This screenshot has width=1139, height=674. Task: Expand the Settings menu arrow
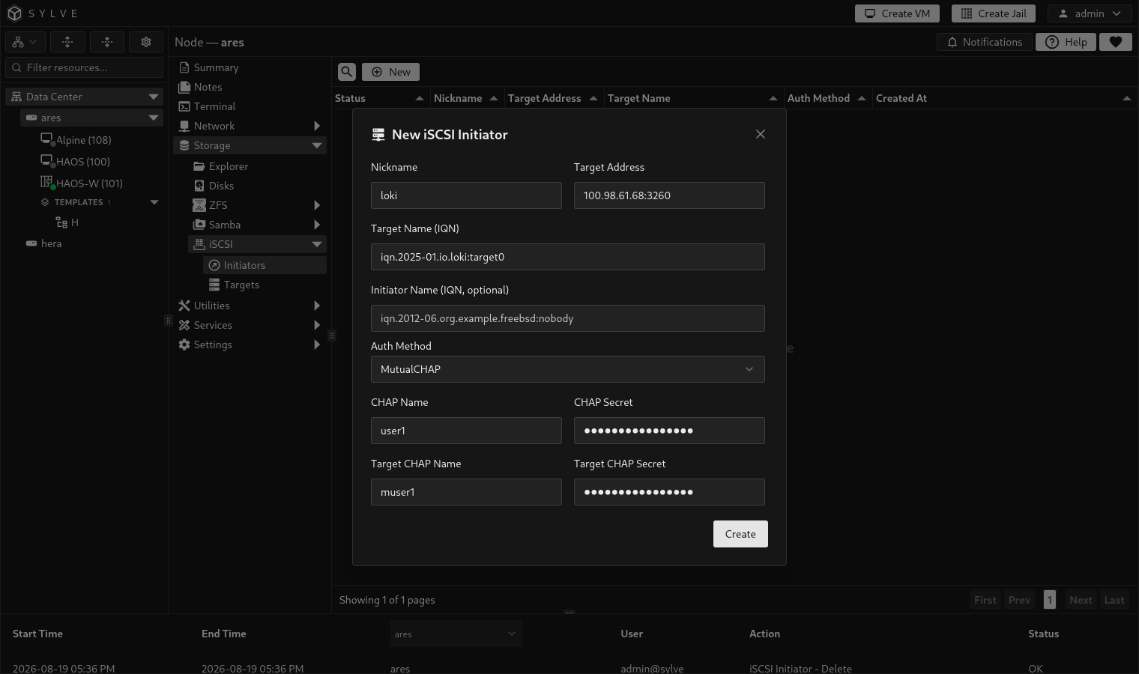tap(317, 344)
